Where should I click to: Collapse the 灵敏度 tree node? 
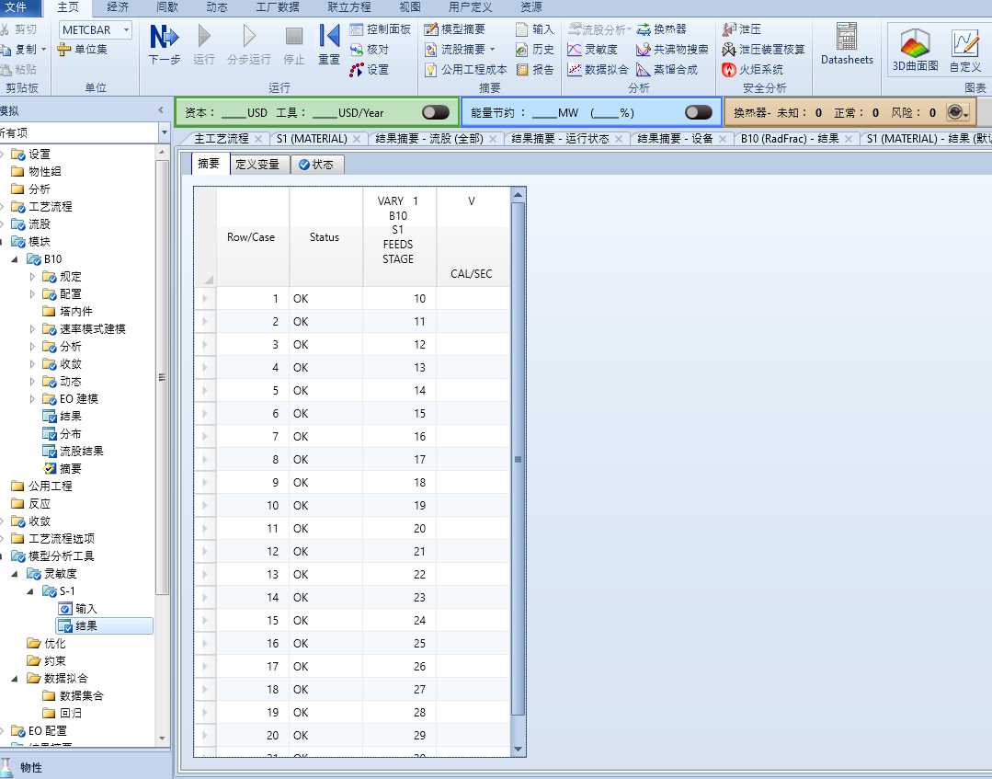pos(15,574)
